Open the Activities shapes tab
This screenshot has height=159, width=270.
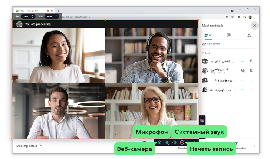pos(249,35)
